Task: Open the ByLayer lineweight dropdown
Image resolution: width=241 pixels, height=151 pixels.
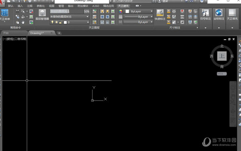Action: click(151, 17)
